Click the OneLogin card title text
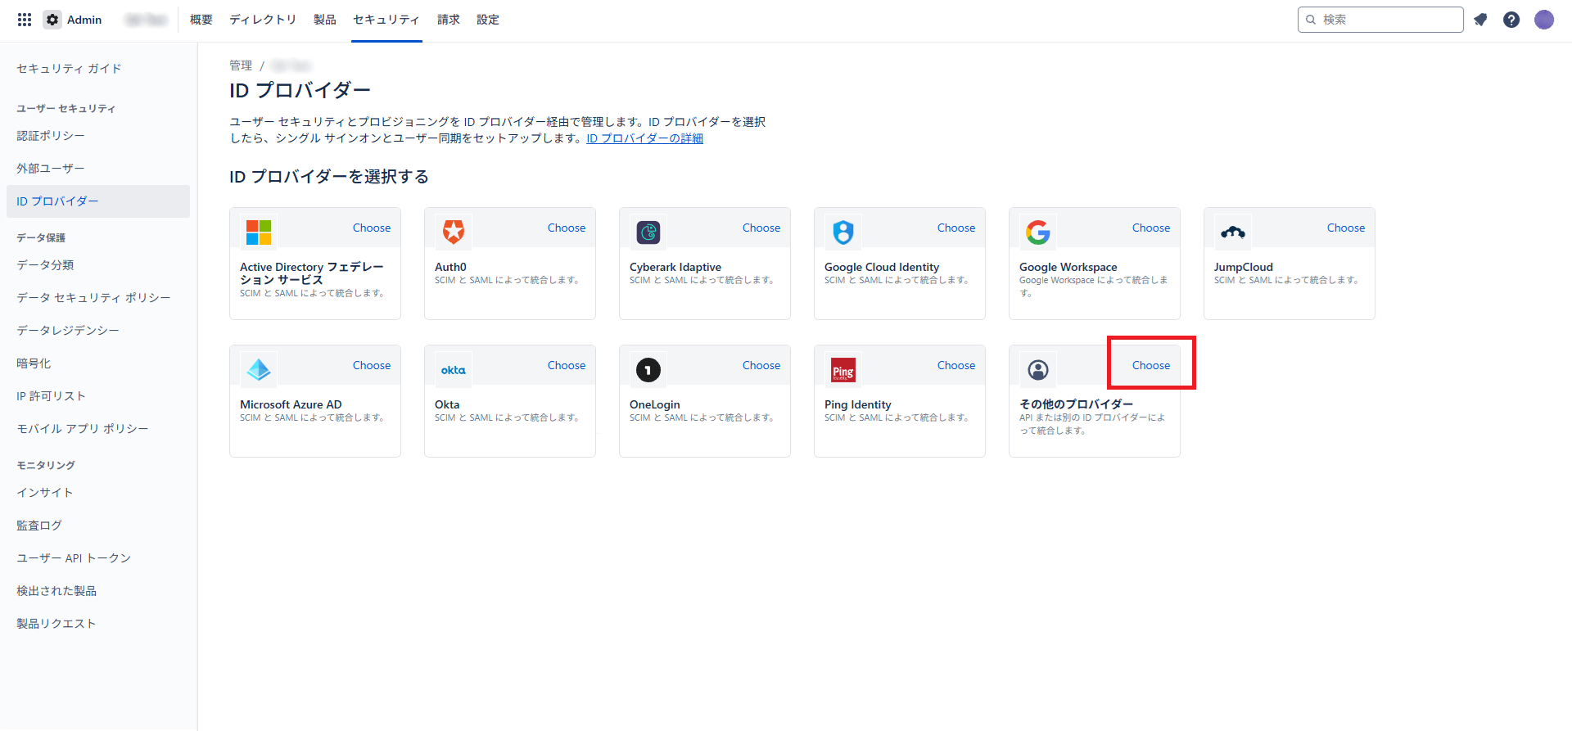1572x731 pixels. coord(655,404)
